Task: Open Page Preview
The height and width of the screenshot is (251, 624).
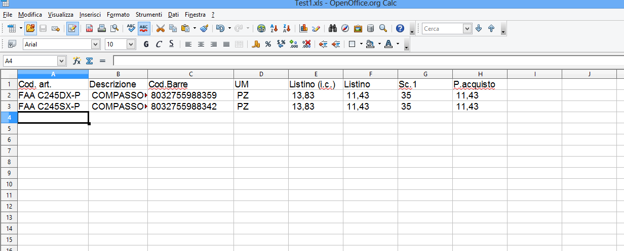Action: 114,29
